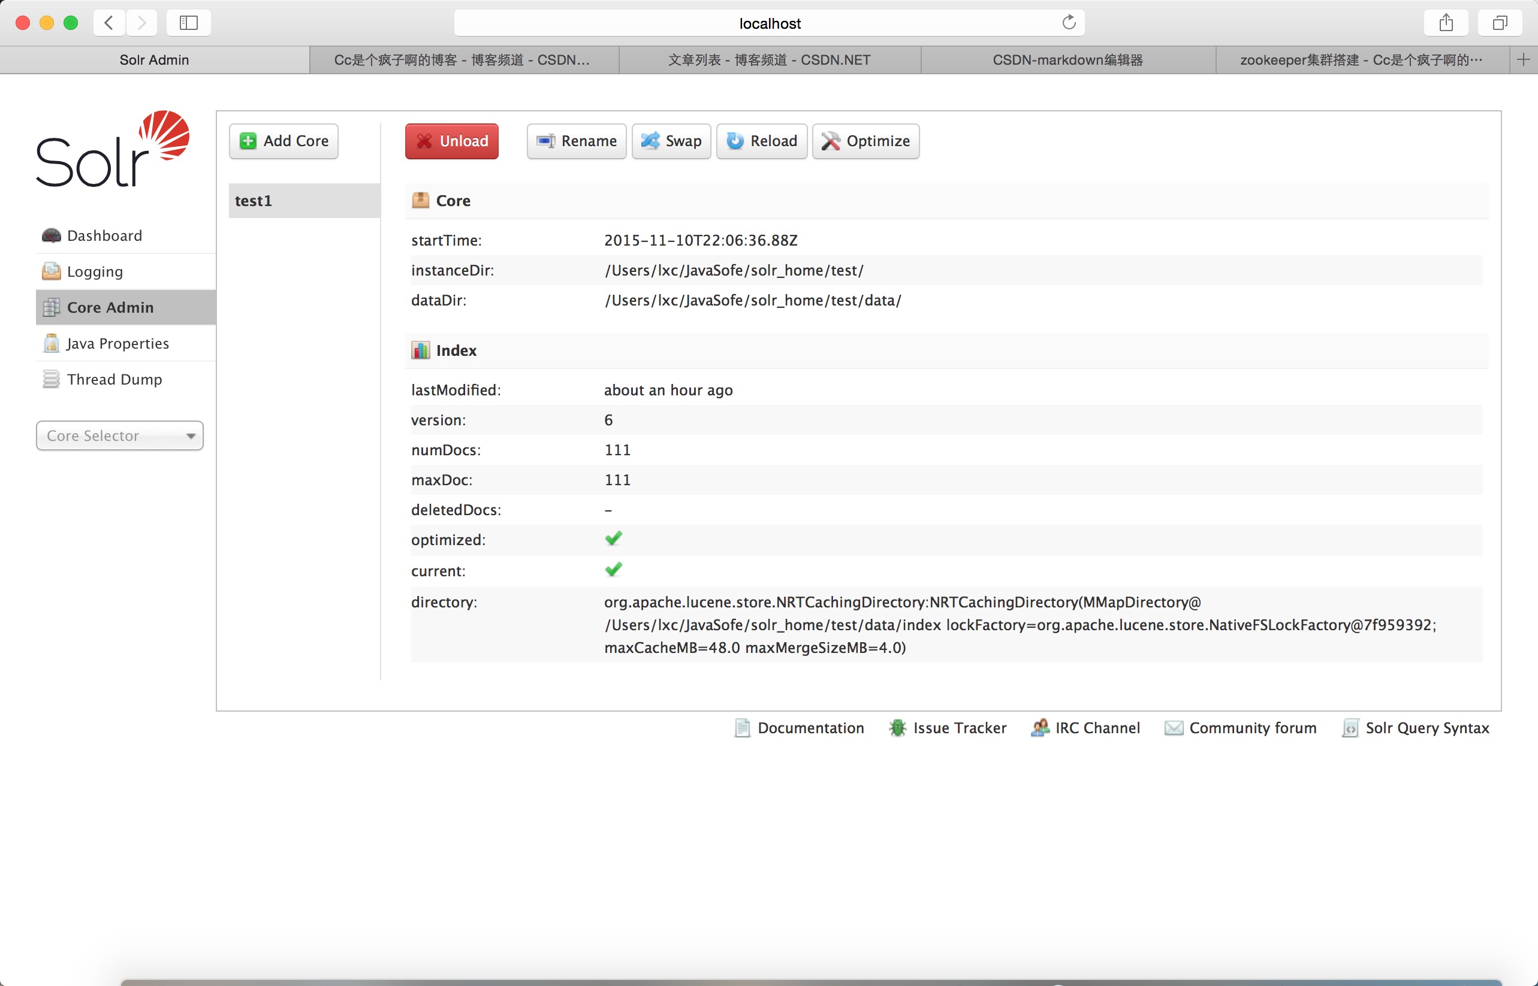Optimize the test1 core index
The width and height of the screenshot is (1538, 986).
(866, 141)
